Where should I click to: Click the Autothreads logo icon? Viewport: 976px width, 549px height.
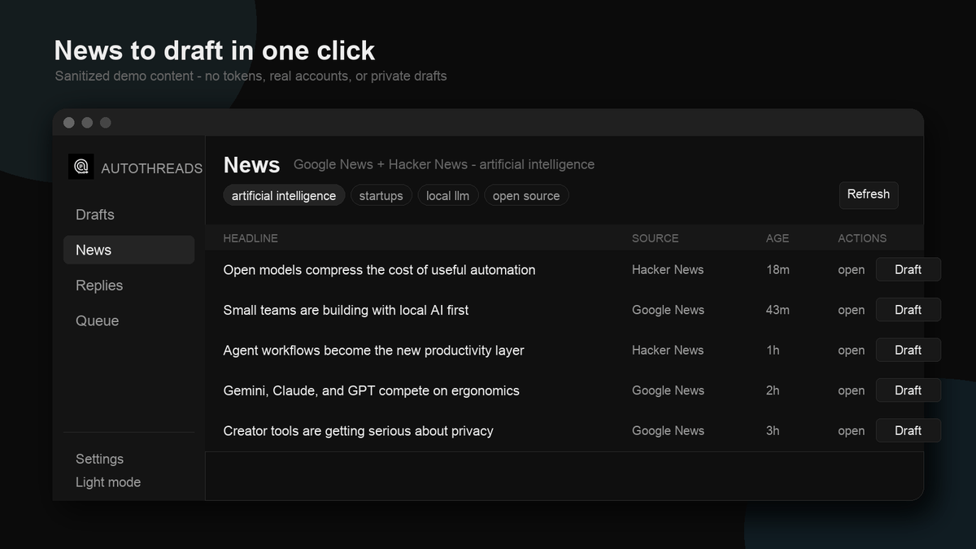(81, 167)
